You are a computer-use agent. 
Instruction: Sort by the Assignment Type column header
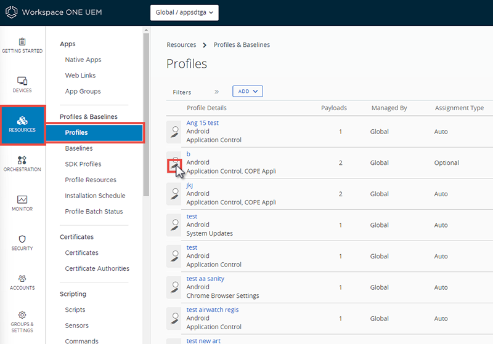pos(459,108)
